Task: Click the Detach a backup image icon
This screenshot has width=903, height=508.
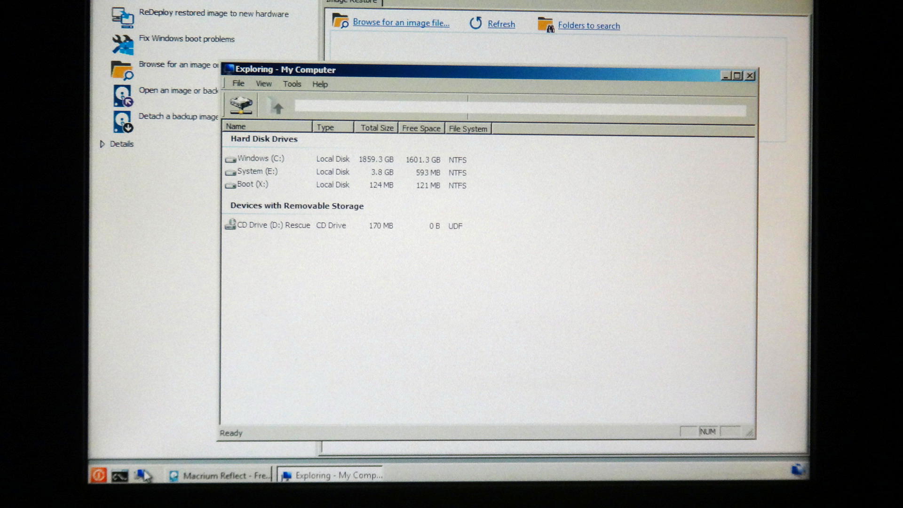Action: pyautogui.click(x=123, y=122)
